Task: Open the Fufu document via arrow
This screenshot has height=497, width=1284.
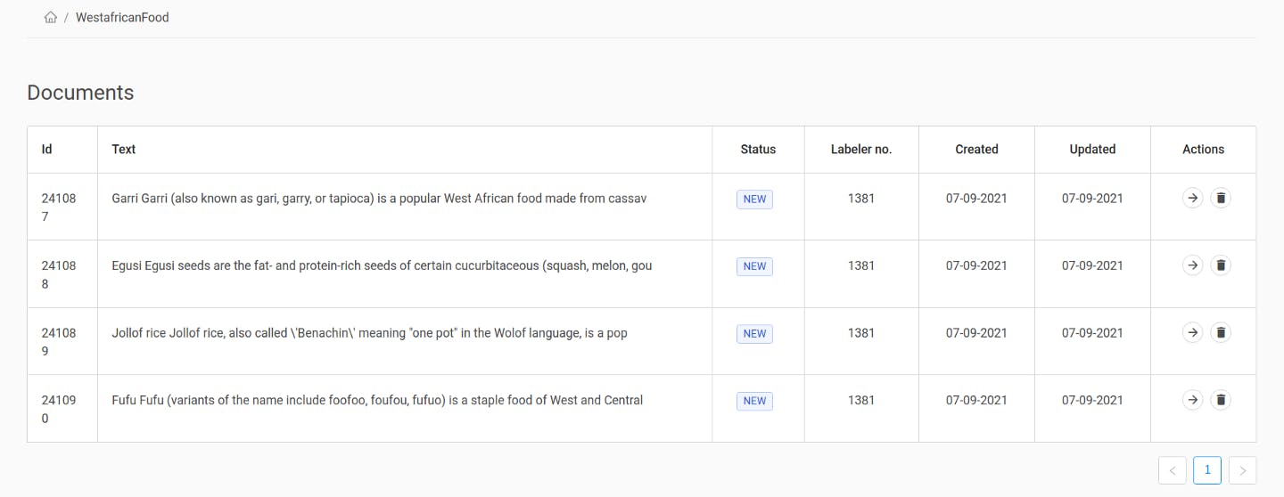Action: (x=1192, y=399)
